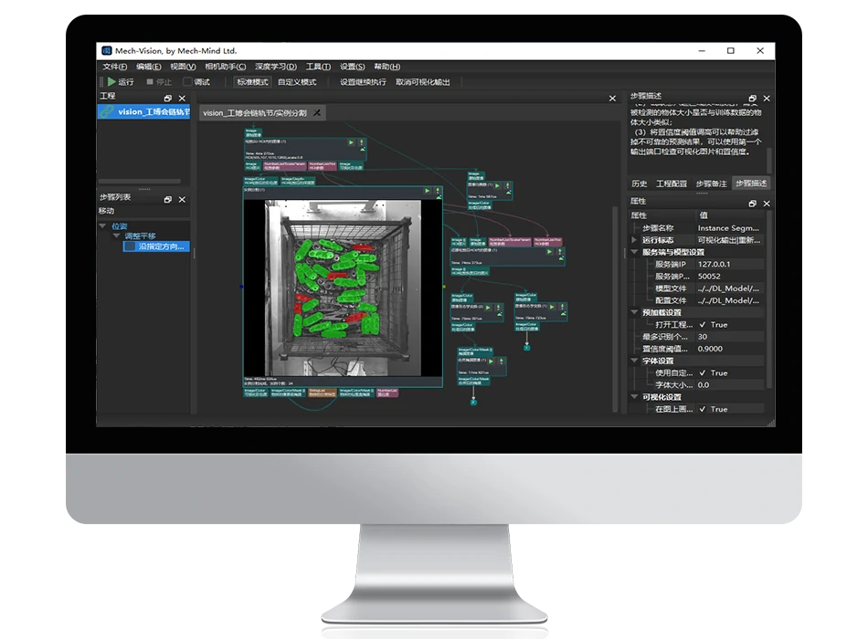Viewport: 868px width, 639px height.
Task: Click the green 运行 run icon
Action: [x=111, y=82]
